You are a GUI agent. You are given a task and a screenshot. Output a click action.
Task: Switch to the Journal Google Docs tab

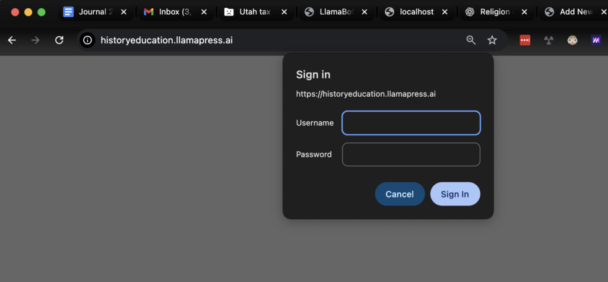pos(89,12)
